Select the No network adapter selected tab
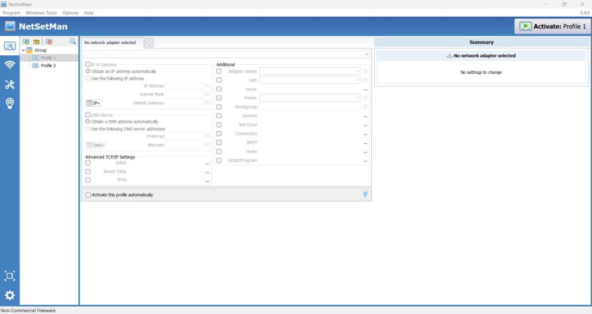This screenshot has width=592, height=314. click(x=112, y=43)
